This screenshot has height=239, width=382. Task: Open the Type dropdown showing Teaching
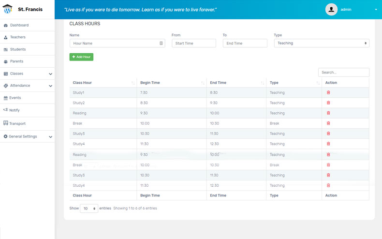pyautogui.click(x=321, y=43)
